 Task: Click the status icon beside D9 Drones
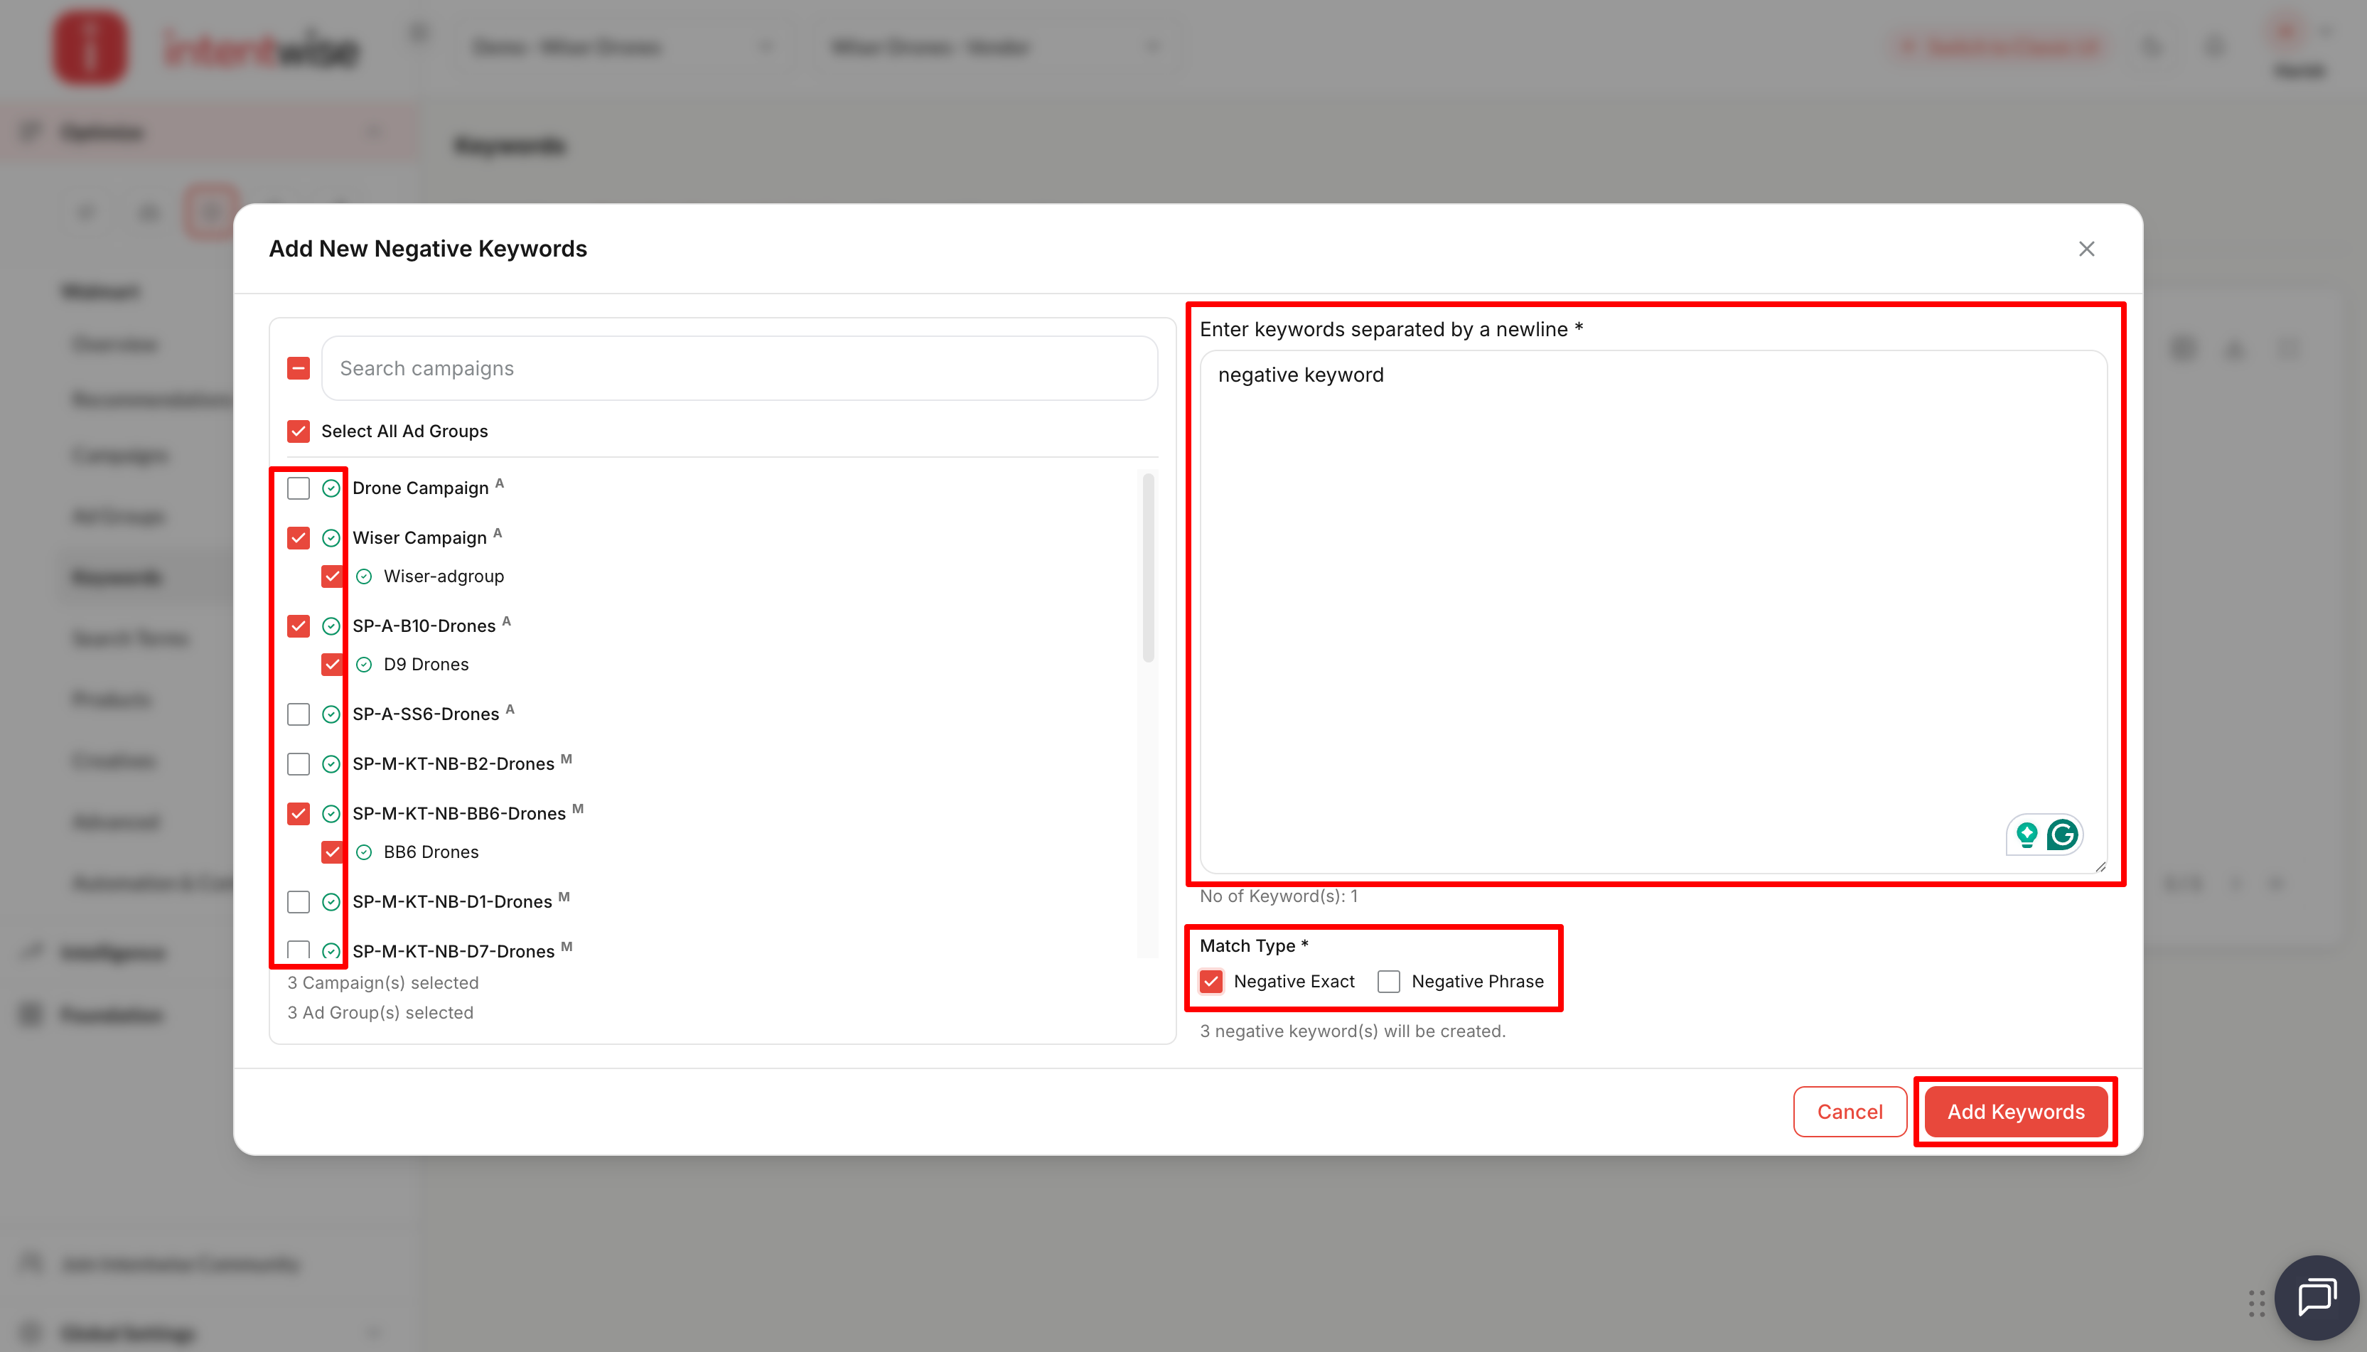click(x=364, y=665)
